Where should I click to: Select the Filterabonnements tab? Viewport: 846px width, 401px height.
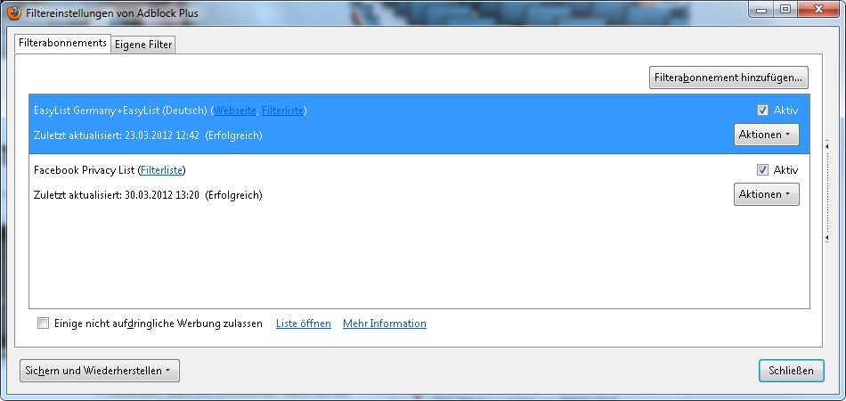[x=62, y=43]
